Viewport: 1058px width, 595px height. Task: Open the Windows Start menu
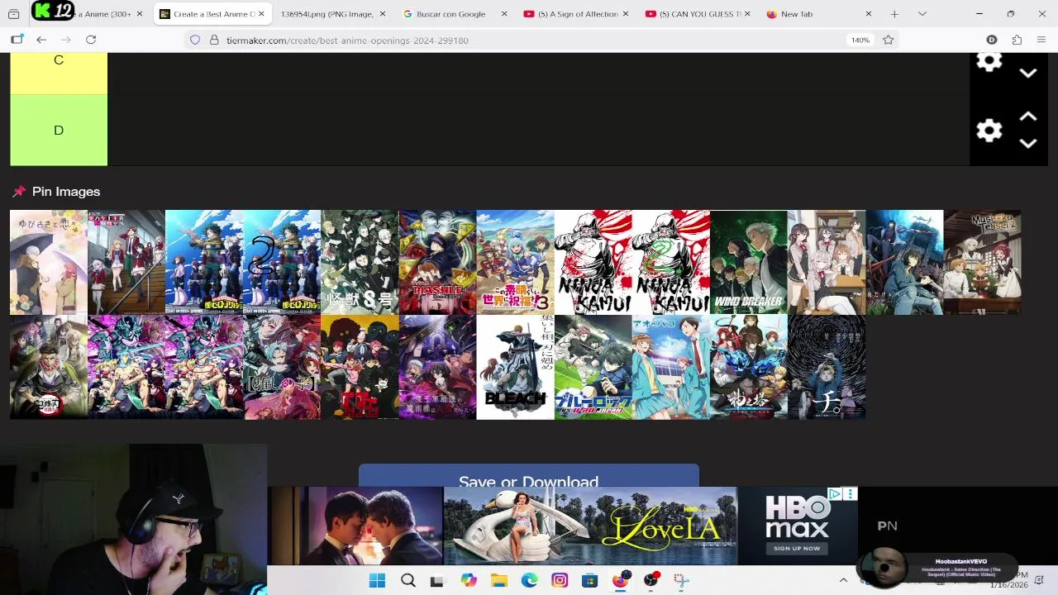(x=377, y=580)
